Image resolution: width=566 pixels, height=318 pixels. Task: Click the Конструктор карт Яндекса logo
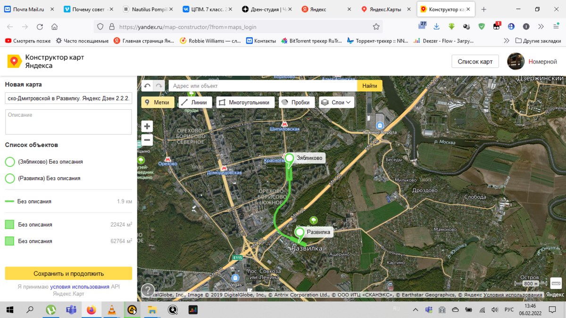(45, 62)
